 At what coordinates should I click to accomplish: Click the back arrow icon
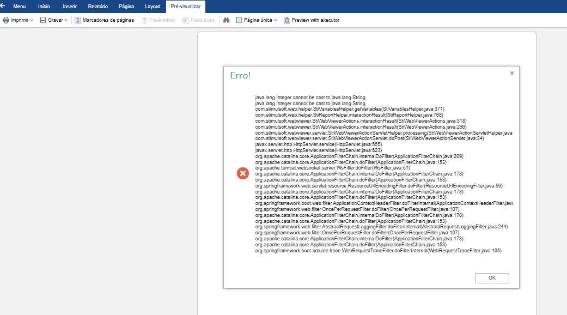(3, 6)
